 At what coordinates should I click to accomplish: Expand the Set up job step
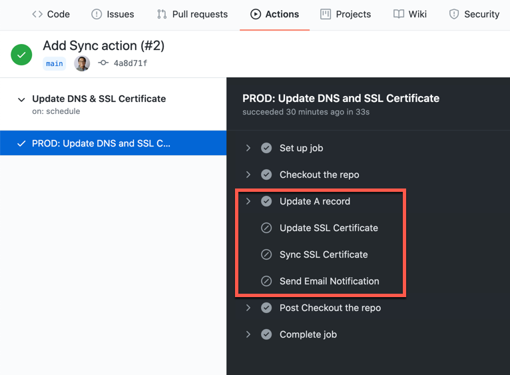[x=248, y=148]
